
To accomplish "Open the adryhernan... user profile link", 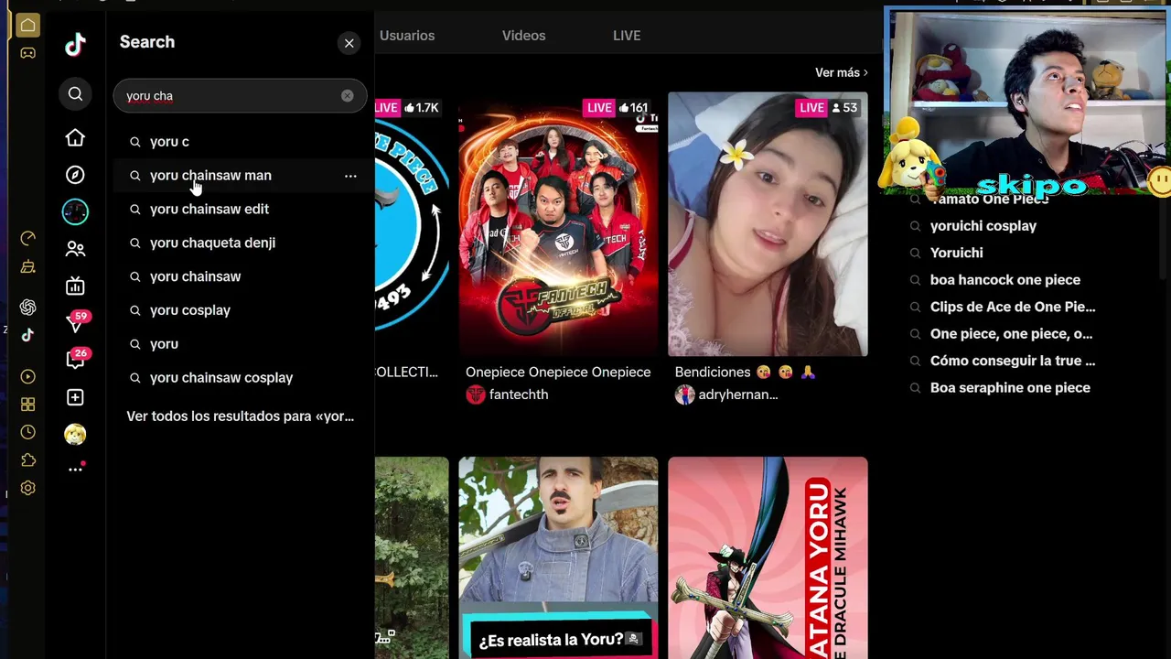I will [x=738, y=394].
